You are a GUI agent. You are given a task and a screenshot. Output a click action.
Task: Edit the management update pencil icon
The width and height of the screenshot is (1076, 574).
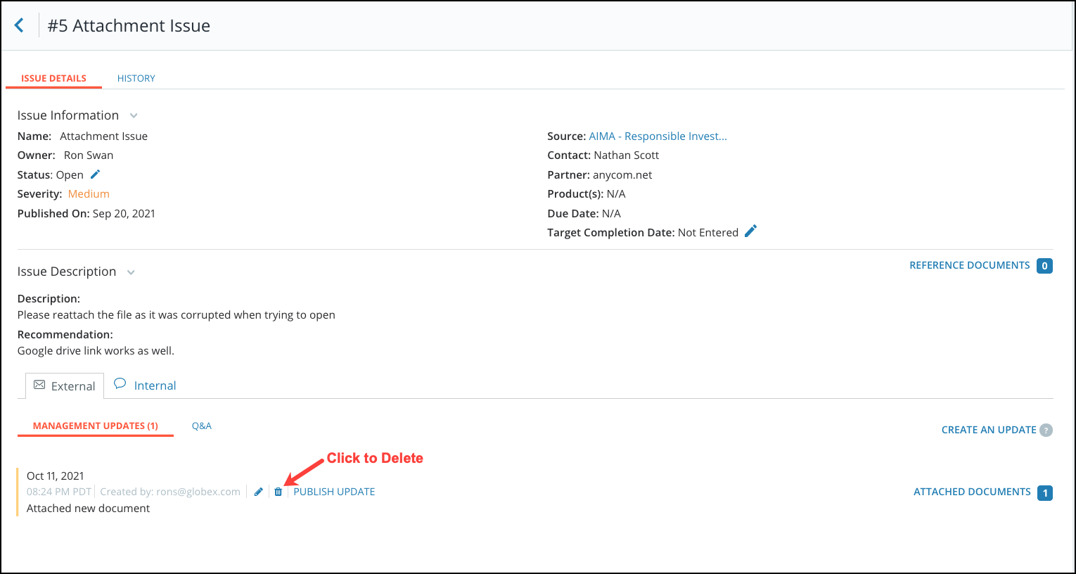point(259,492)
